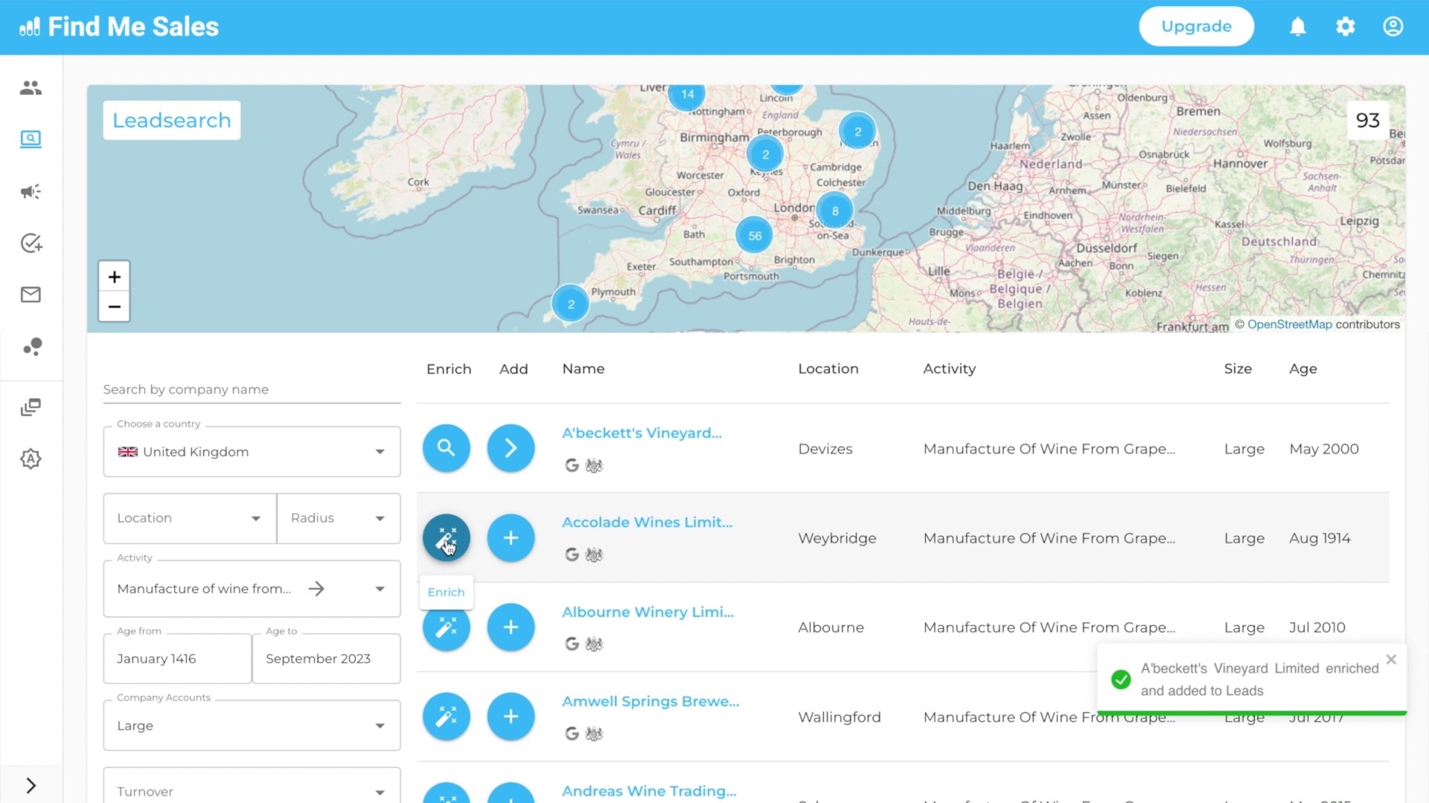
Task: Click the chevron button for A'beckett's Vineyard
Action: click(511, 448)
